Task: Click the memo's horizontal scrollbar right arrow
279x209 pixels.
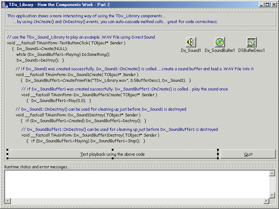Action: click(266, 200)
